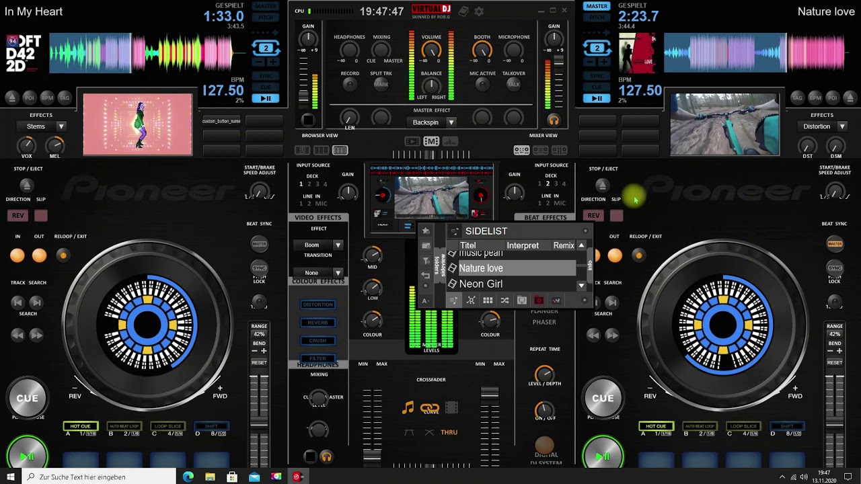Open the manual book icon
The width and height of the screenshot is (861, 484).
tap(463, 11)
